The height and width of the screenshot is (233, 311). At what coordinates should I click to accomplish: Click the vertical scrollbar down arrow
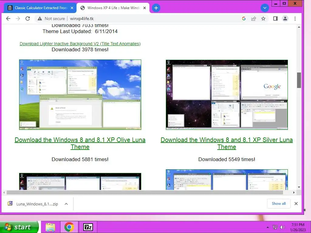coord(299,187)
